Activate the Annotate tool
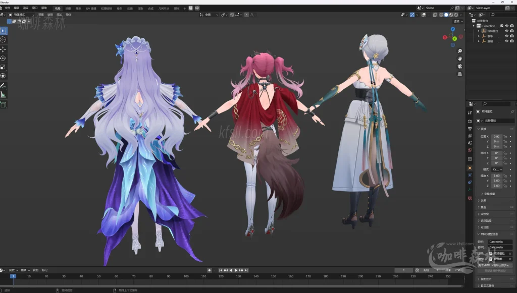 pyautogui.click(x=4, y=86)
